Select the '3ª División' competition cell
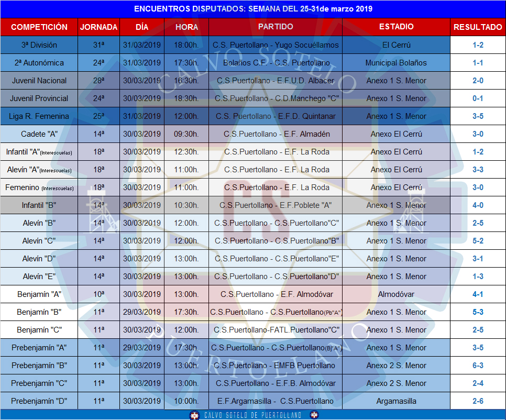The height and width of the screenshot is (420, 506). coord(39,45)
